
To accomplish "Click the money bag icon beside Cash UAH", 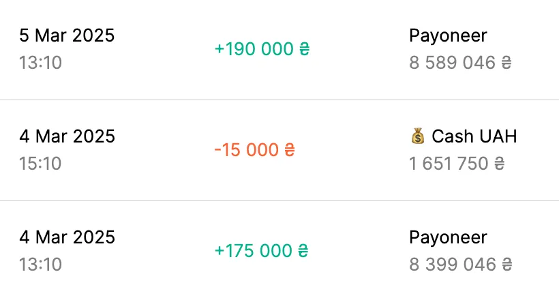I will (x=417, y=136).
